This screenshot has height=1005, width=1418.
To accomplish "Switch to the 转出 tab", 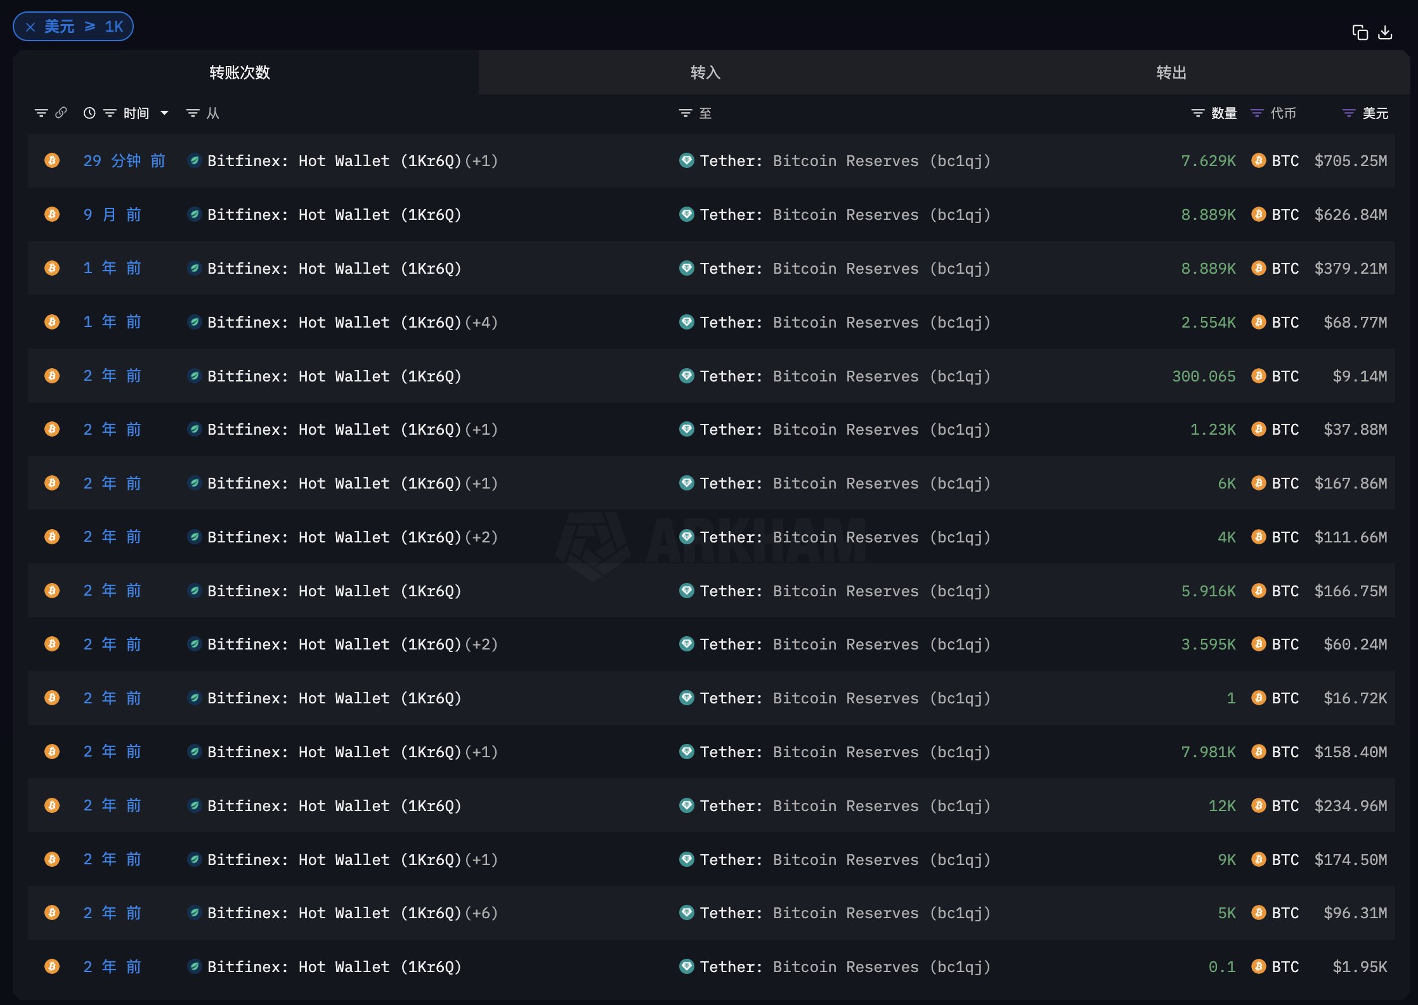I will point(1171,72).
